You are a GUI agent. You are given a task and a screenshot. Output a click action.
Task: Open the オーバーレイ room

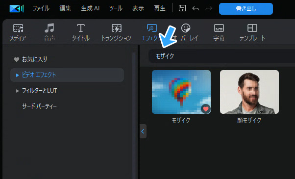[x=186, y=32]
